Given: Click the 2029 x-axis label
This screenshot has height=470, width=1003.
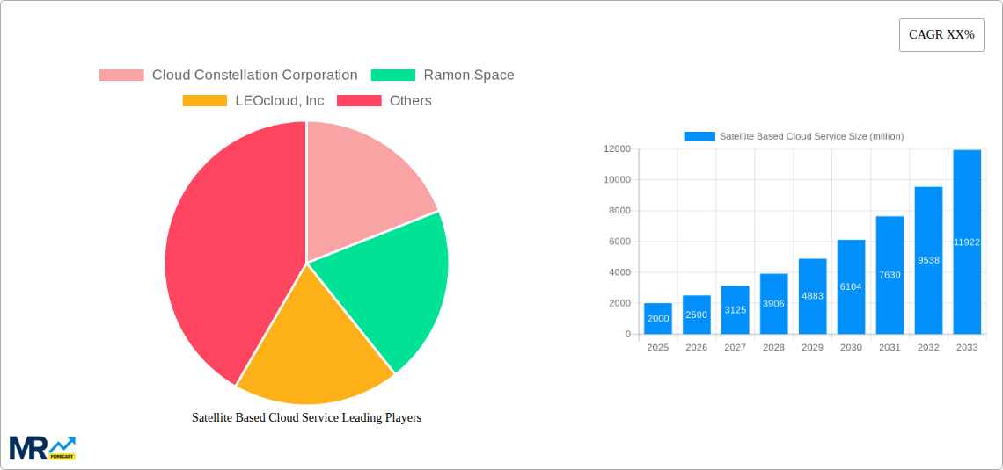Looking at the screenshot, I should (812, 347).
